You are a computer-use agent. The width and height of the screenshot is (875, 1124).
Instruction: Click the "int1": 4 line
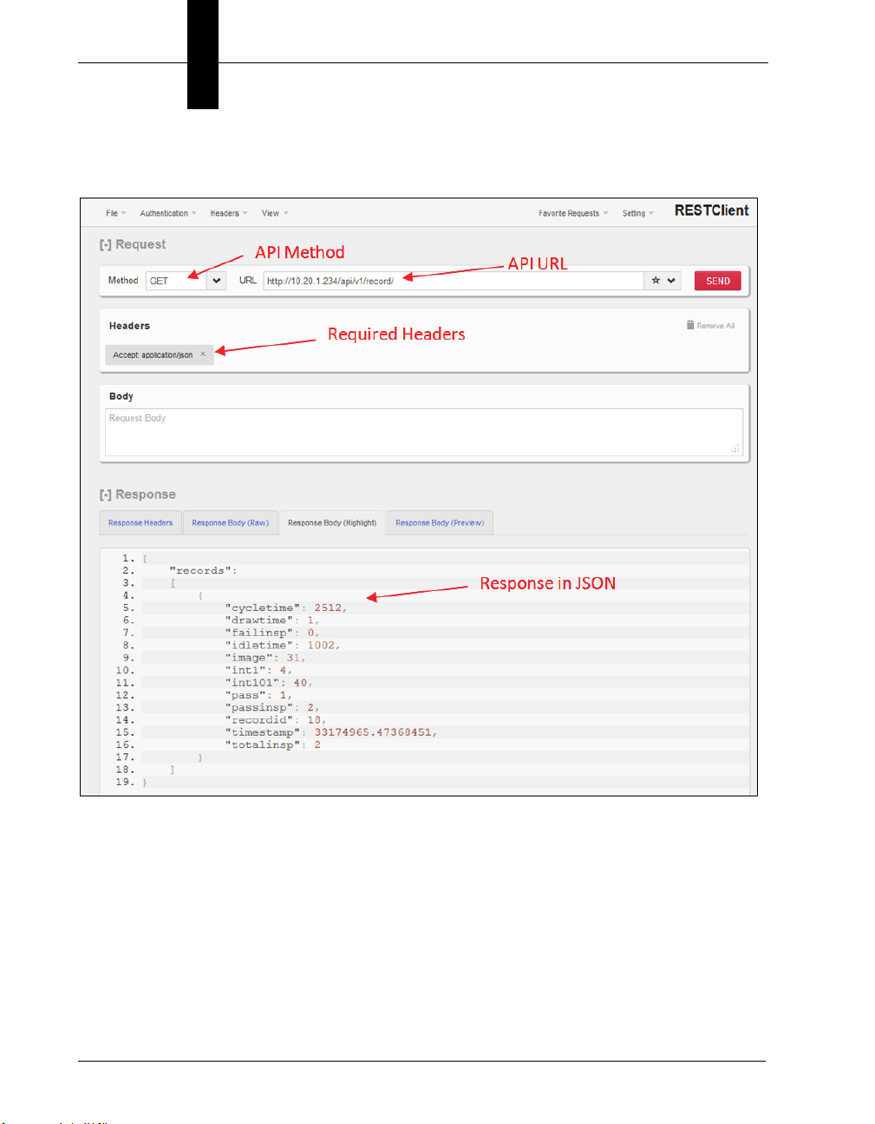tap(258, 671)
